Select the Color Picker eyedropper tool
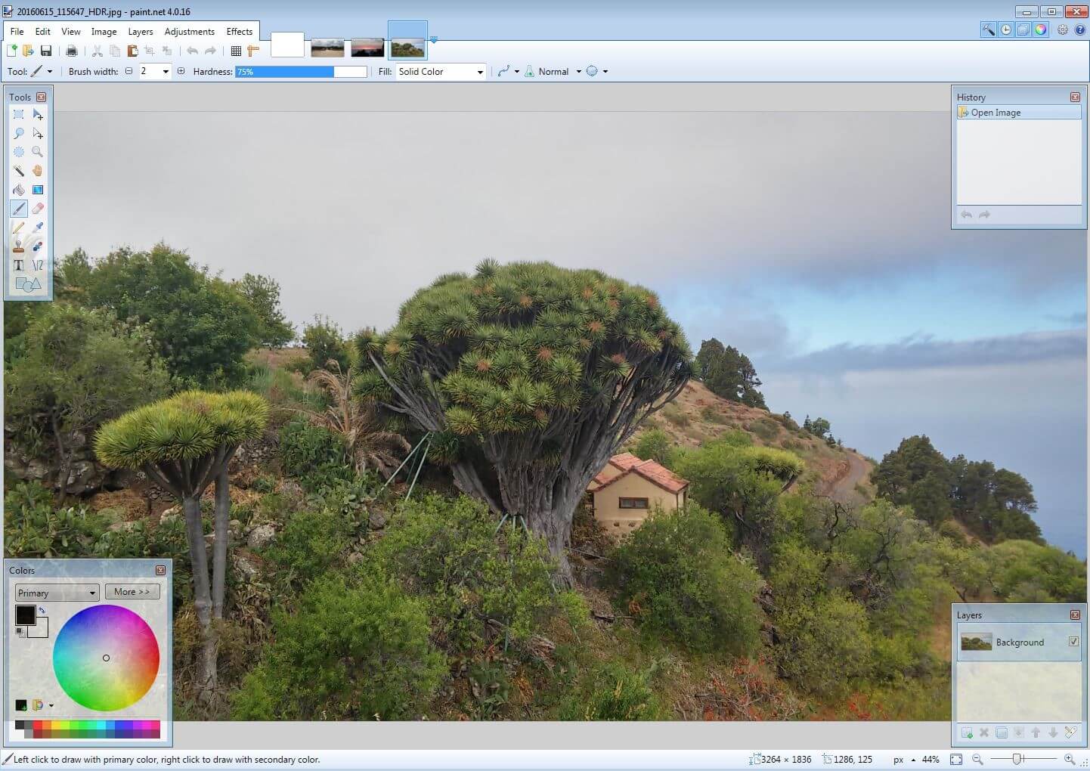This screenshot has height=771, width=1090. coord(37,228)
